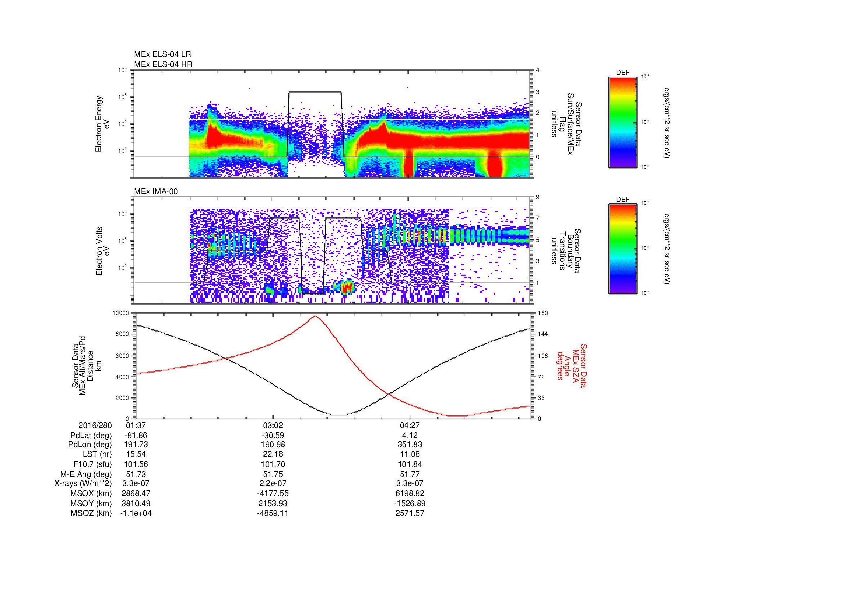This screenshot has height=595, width=842.
Task: Click the 'Electron Volts eV' axis label
Action: (x=103, y=251)
